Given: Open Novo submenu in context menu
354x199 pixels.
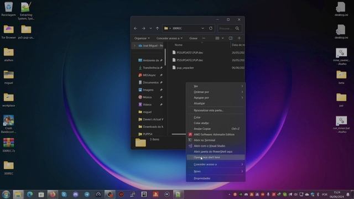Looking at the screenshot, I should point(216,171).
